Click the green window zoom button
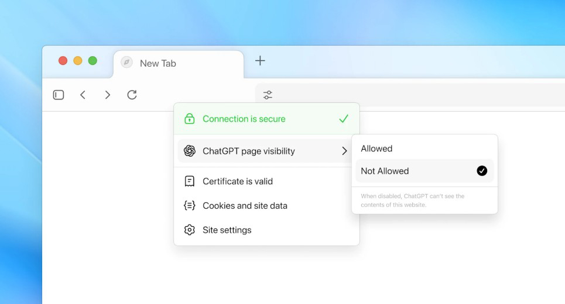565x304 pixels. pos(93,61)
